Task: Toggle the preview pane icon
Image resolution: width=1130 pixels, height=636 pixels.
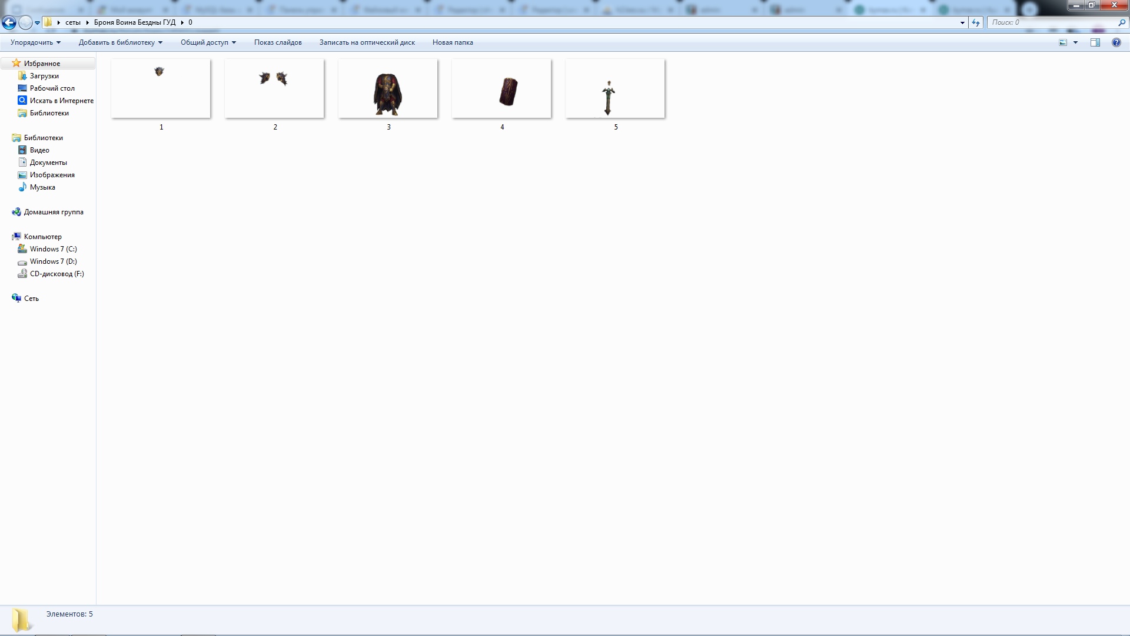Action: 1095,42
